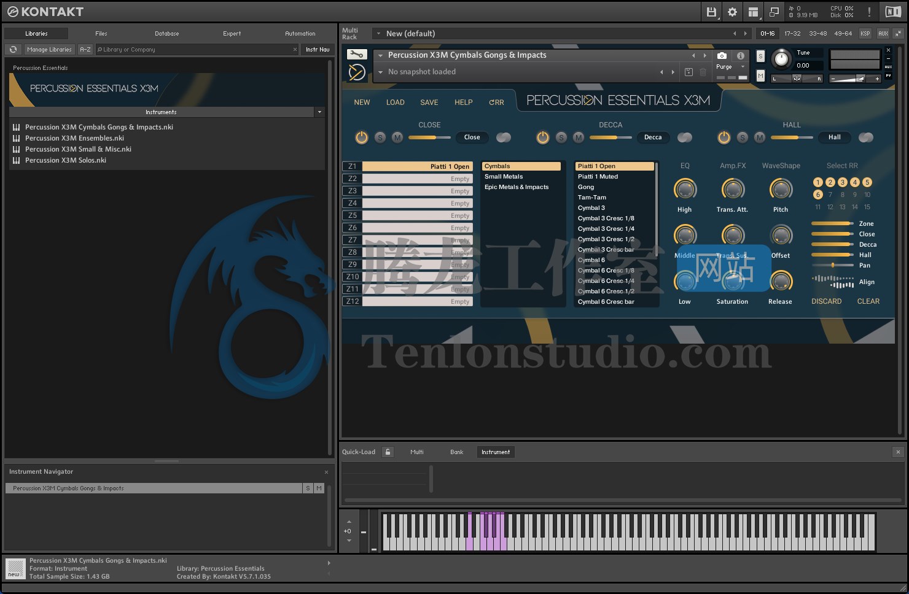Mute the instrument with header M button
Screen dimensions: 909x594
760,76
